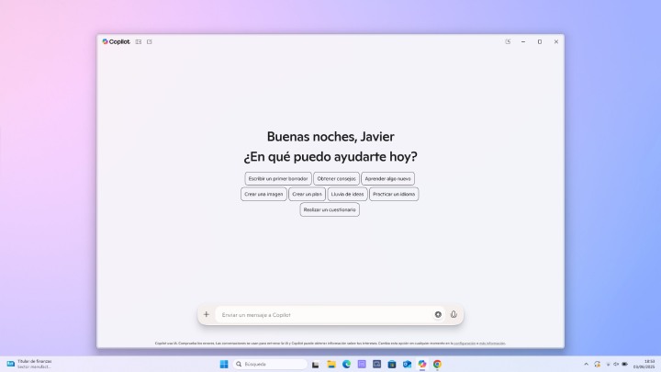Toggle the sidebar panel icon next to Copilot
Image resolution: width=661 pixels, height=372 pixels.
(x=139, y=41)
